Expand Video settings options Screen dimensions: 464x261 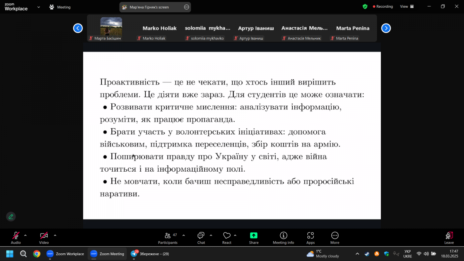[55, 235]
